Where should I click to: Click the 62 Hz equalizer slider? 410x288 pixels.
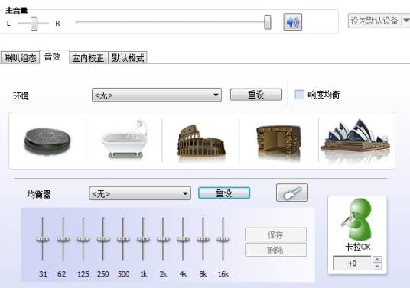(63, 239)
